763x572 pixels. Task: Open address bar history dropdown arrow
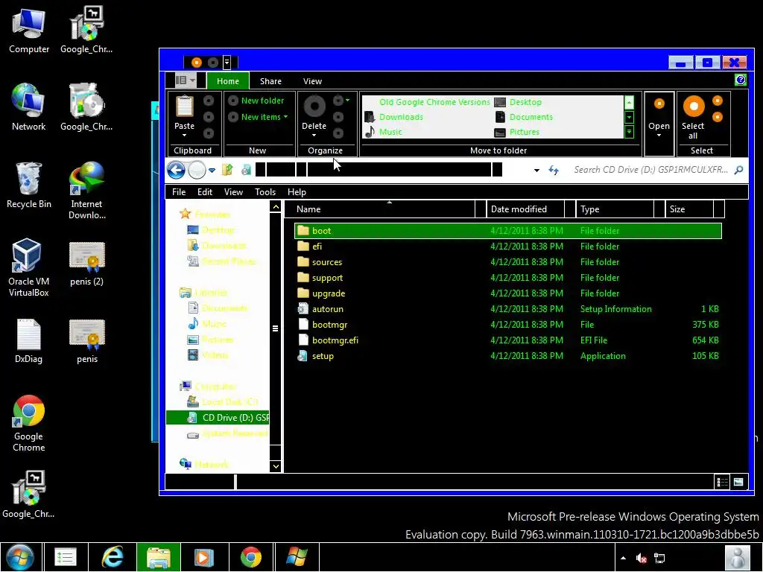pos(536,171)
